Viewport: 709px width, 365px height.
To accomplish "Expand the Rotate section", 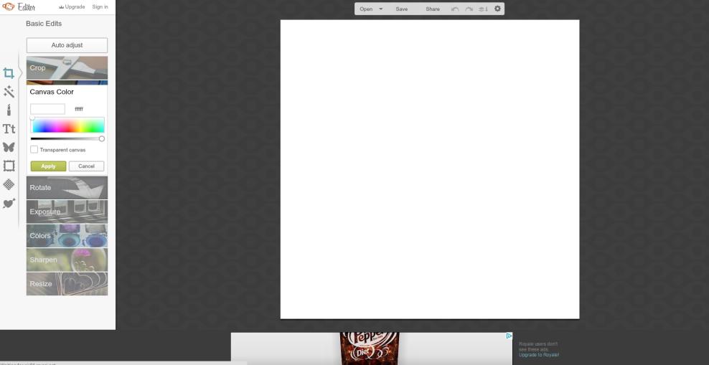I will coord(67,188).
